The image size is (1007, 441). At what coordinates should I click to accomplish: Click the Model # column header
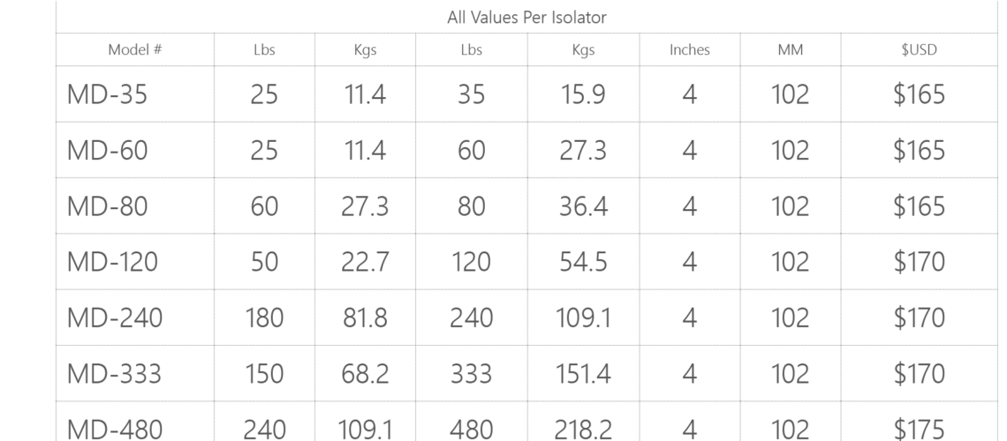pos(135,50)
